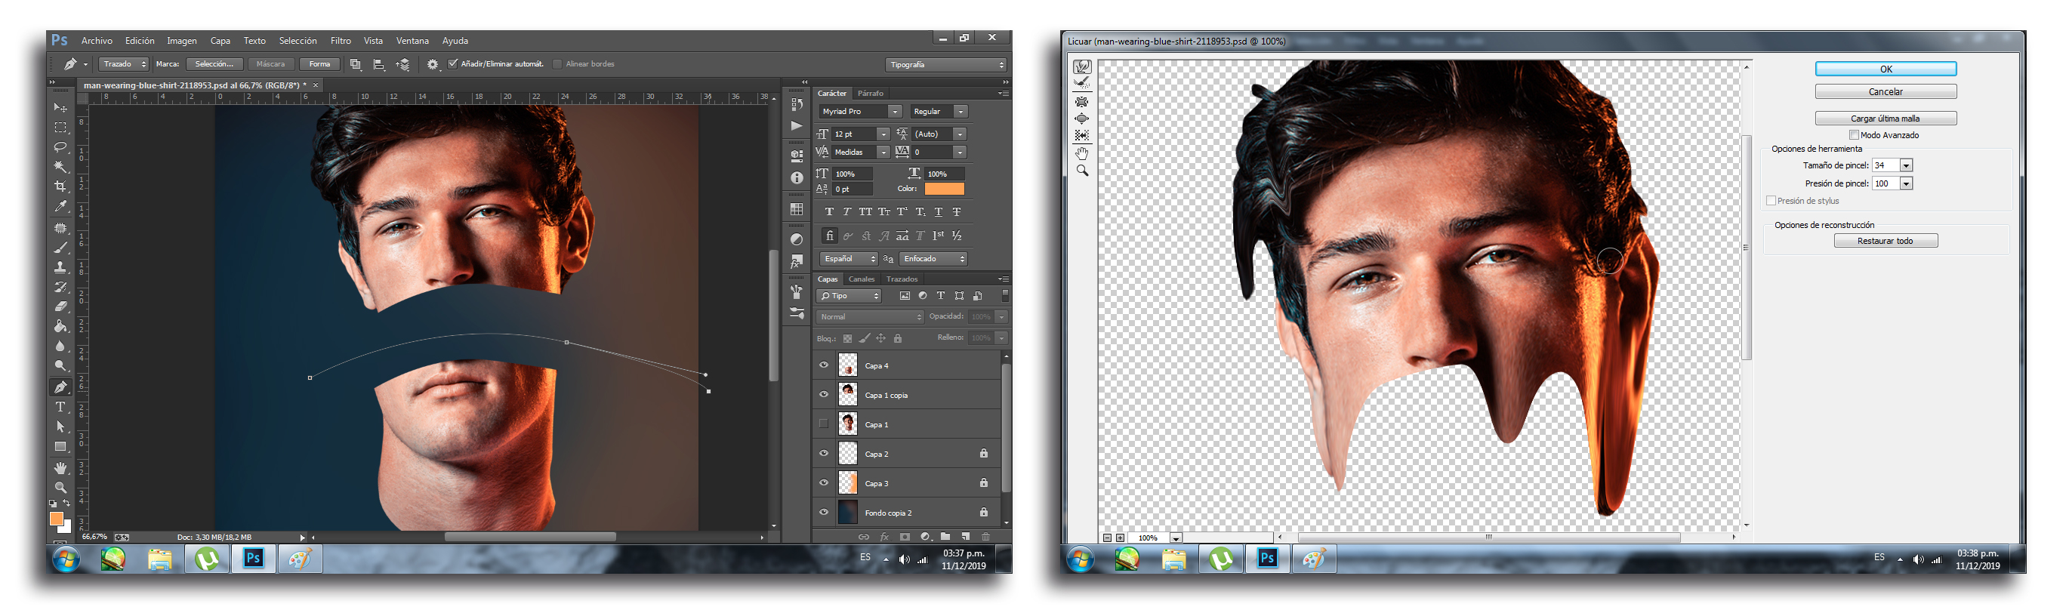Uncheck Añadir/Eliminar automát. checkbox
The height and width of the screenshot is (613, 2069).
453,63
